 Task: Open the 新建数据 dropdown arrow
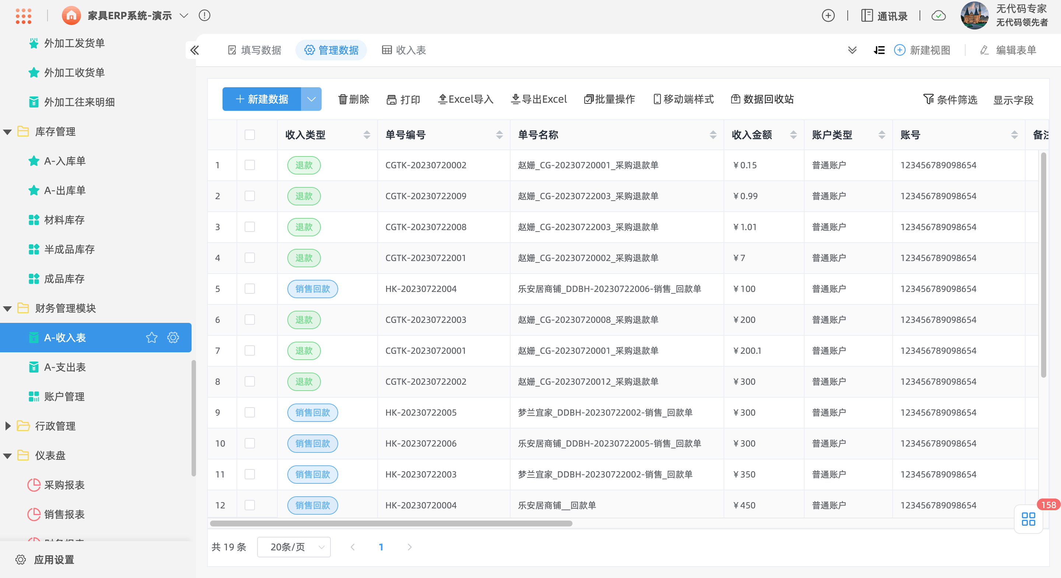click(x=311, y=99)
